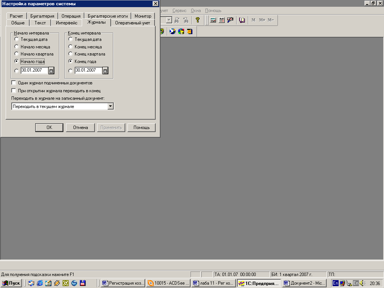384x288 pixels.
Task: Select 'Конец года' radio button
Action: click(70, 61)
